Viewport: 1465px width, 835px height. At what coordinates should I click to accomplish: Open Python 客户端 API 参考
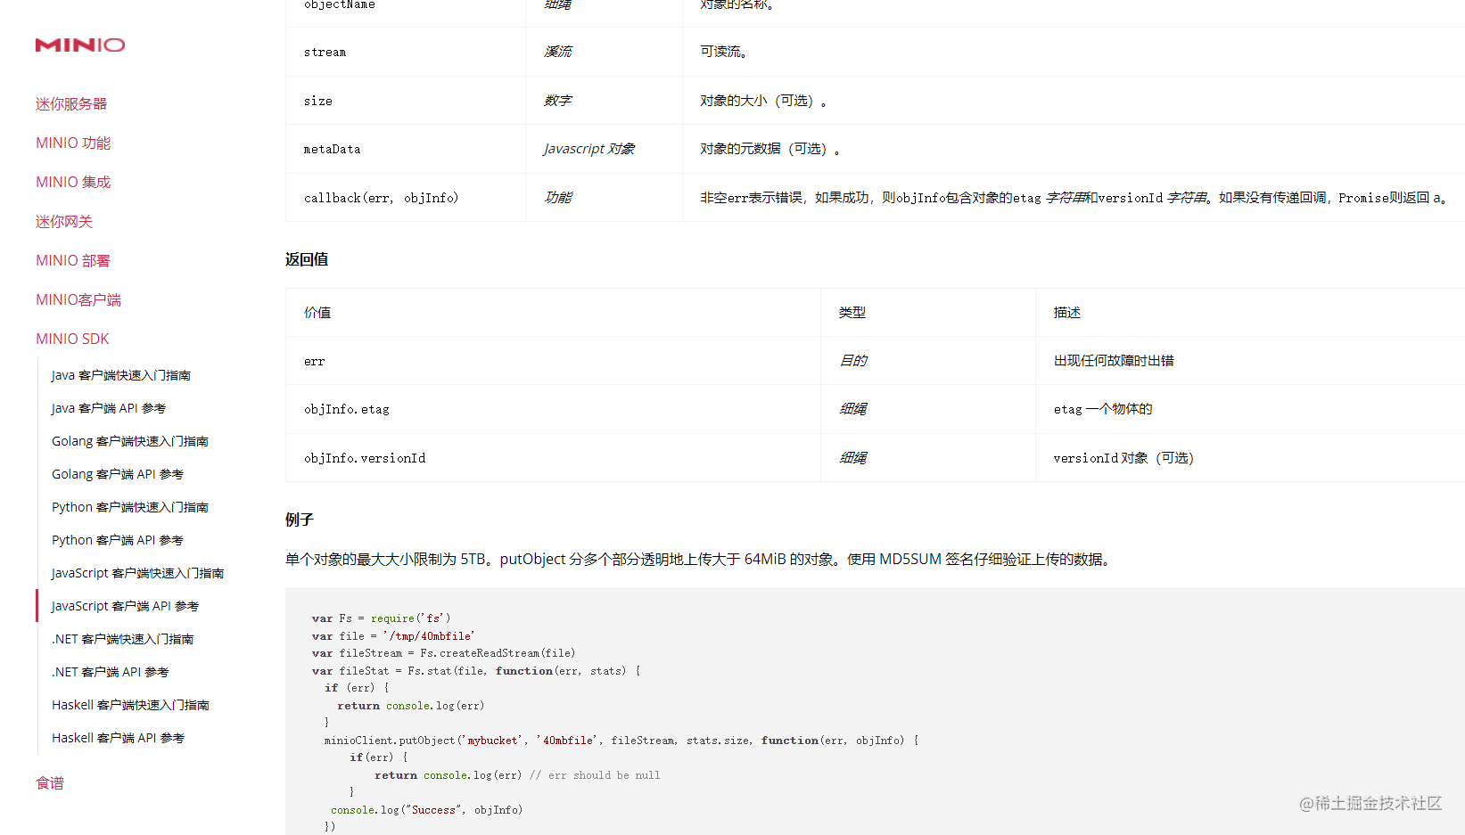point(117,539)
